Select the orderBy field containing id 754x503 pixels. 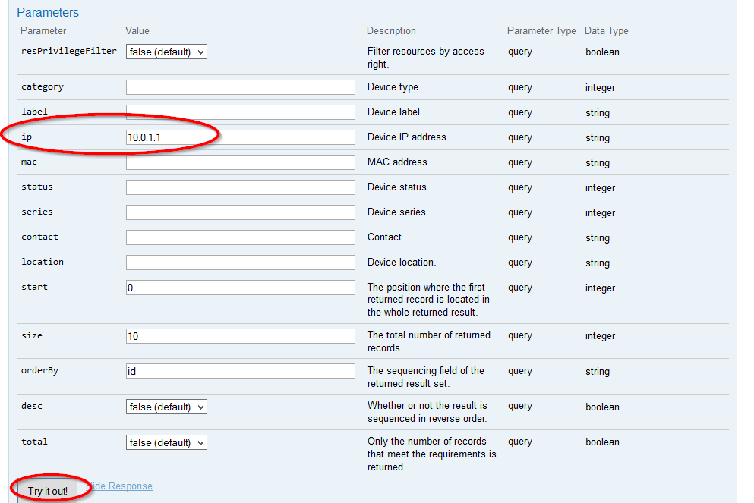(240, 371)
